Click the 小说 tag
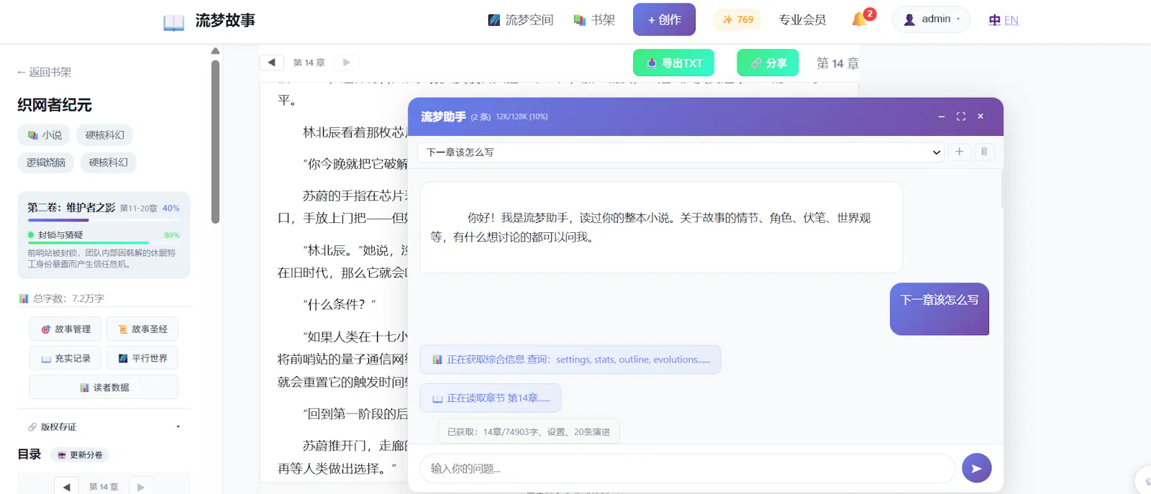 click(x=45, y=135)
